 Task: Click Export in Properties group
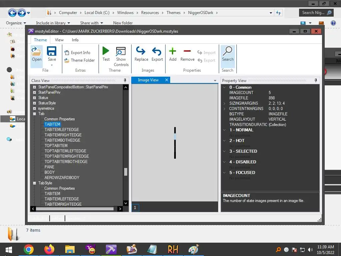click(x=206, y=60)
